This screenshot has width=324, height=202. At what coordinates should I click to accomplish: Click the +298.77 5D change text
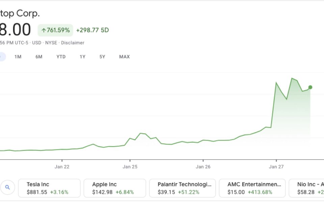92,30
